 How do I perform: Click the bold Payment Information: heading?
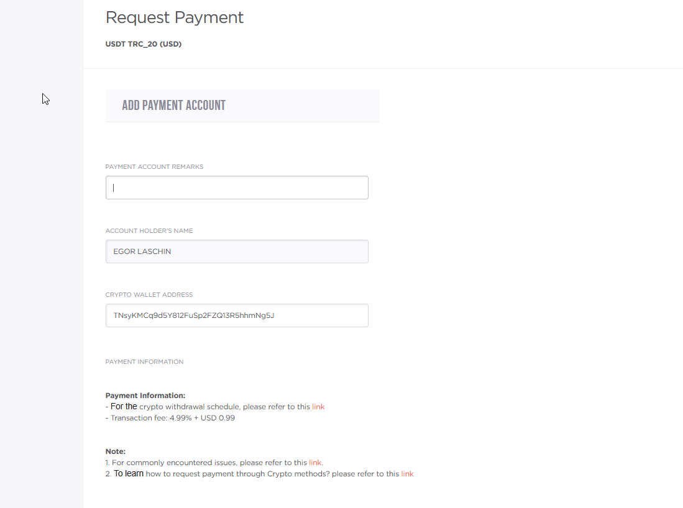tap(145, 396)
